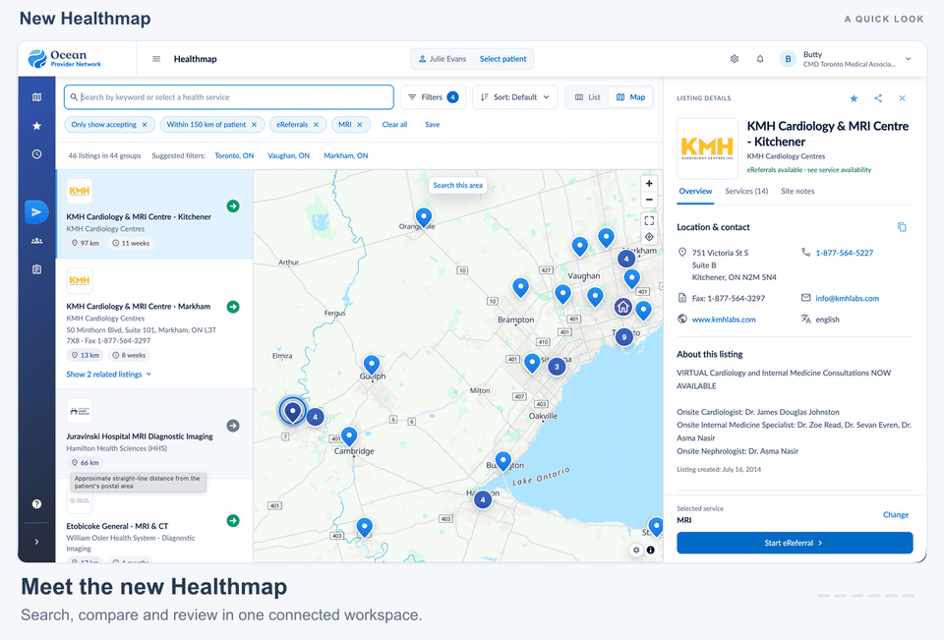This screenshot has width=944, height=640.
Task: Open the Butty account dropdown
Action: tap(846, 59)
